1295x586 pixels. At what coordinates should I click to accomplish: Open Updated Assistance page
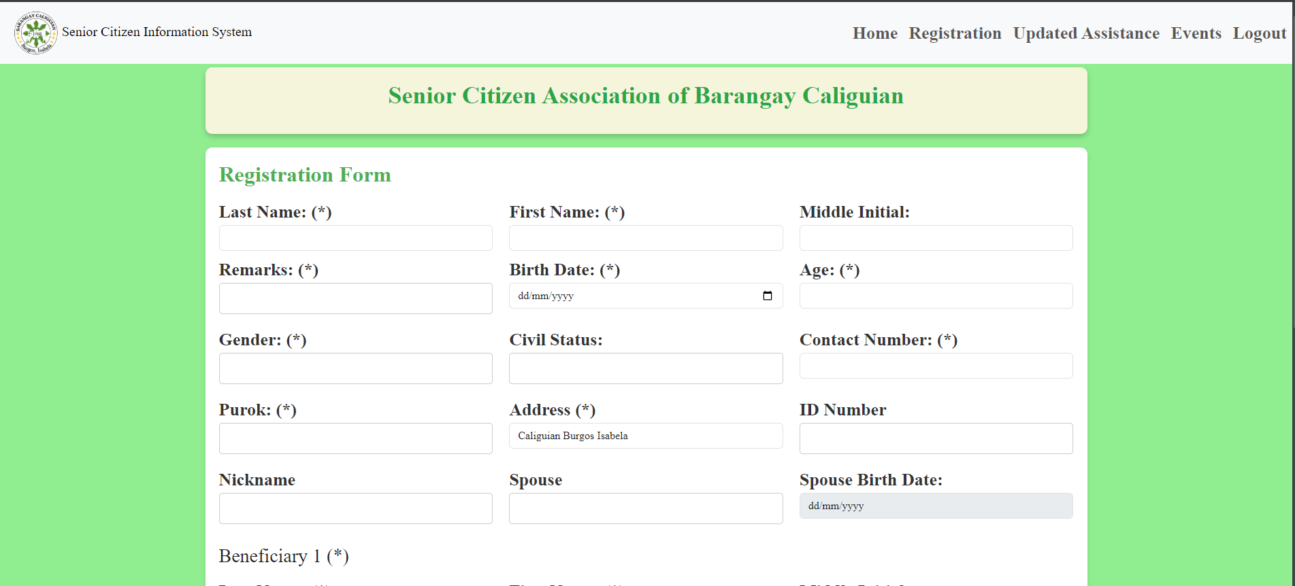coord(1086,33)
